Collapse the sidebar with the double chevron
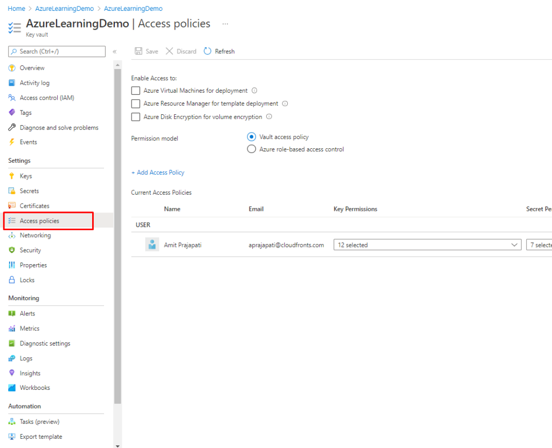The image size is (552, 448). (x=114, y=52)
